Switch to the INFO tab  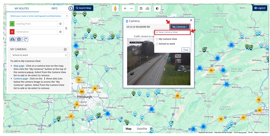54,8
